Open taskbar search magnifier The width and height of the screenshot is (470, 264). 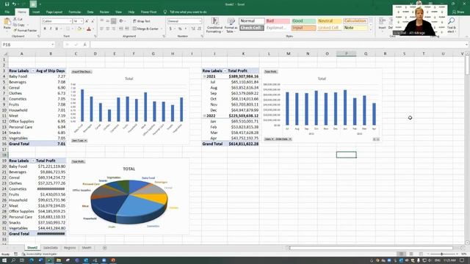[13, 260]
